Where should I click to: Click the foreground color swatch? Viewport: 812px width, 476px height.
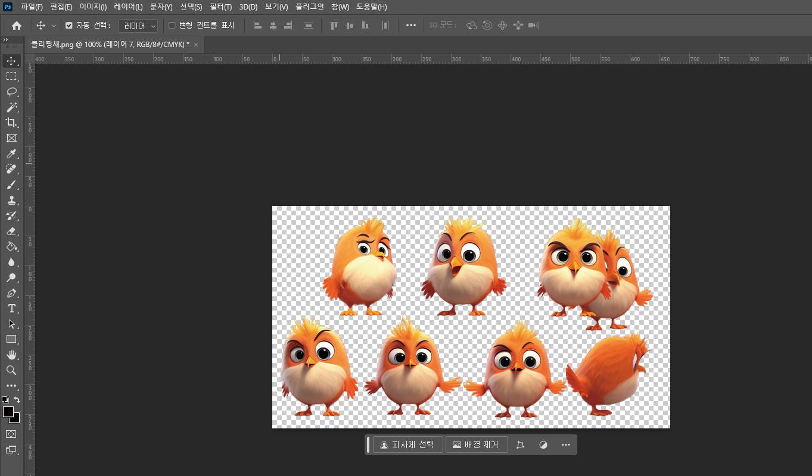(x=8, y=412)
